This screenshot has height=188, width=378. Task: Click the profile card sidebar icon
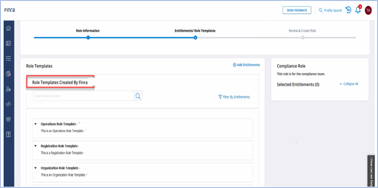tap(8, 43)
